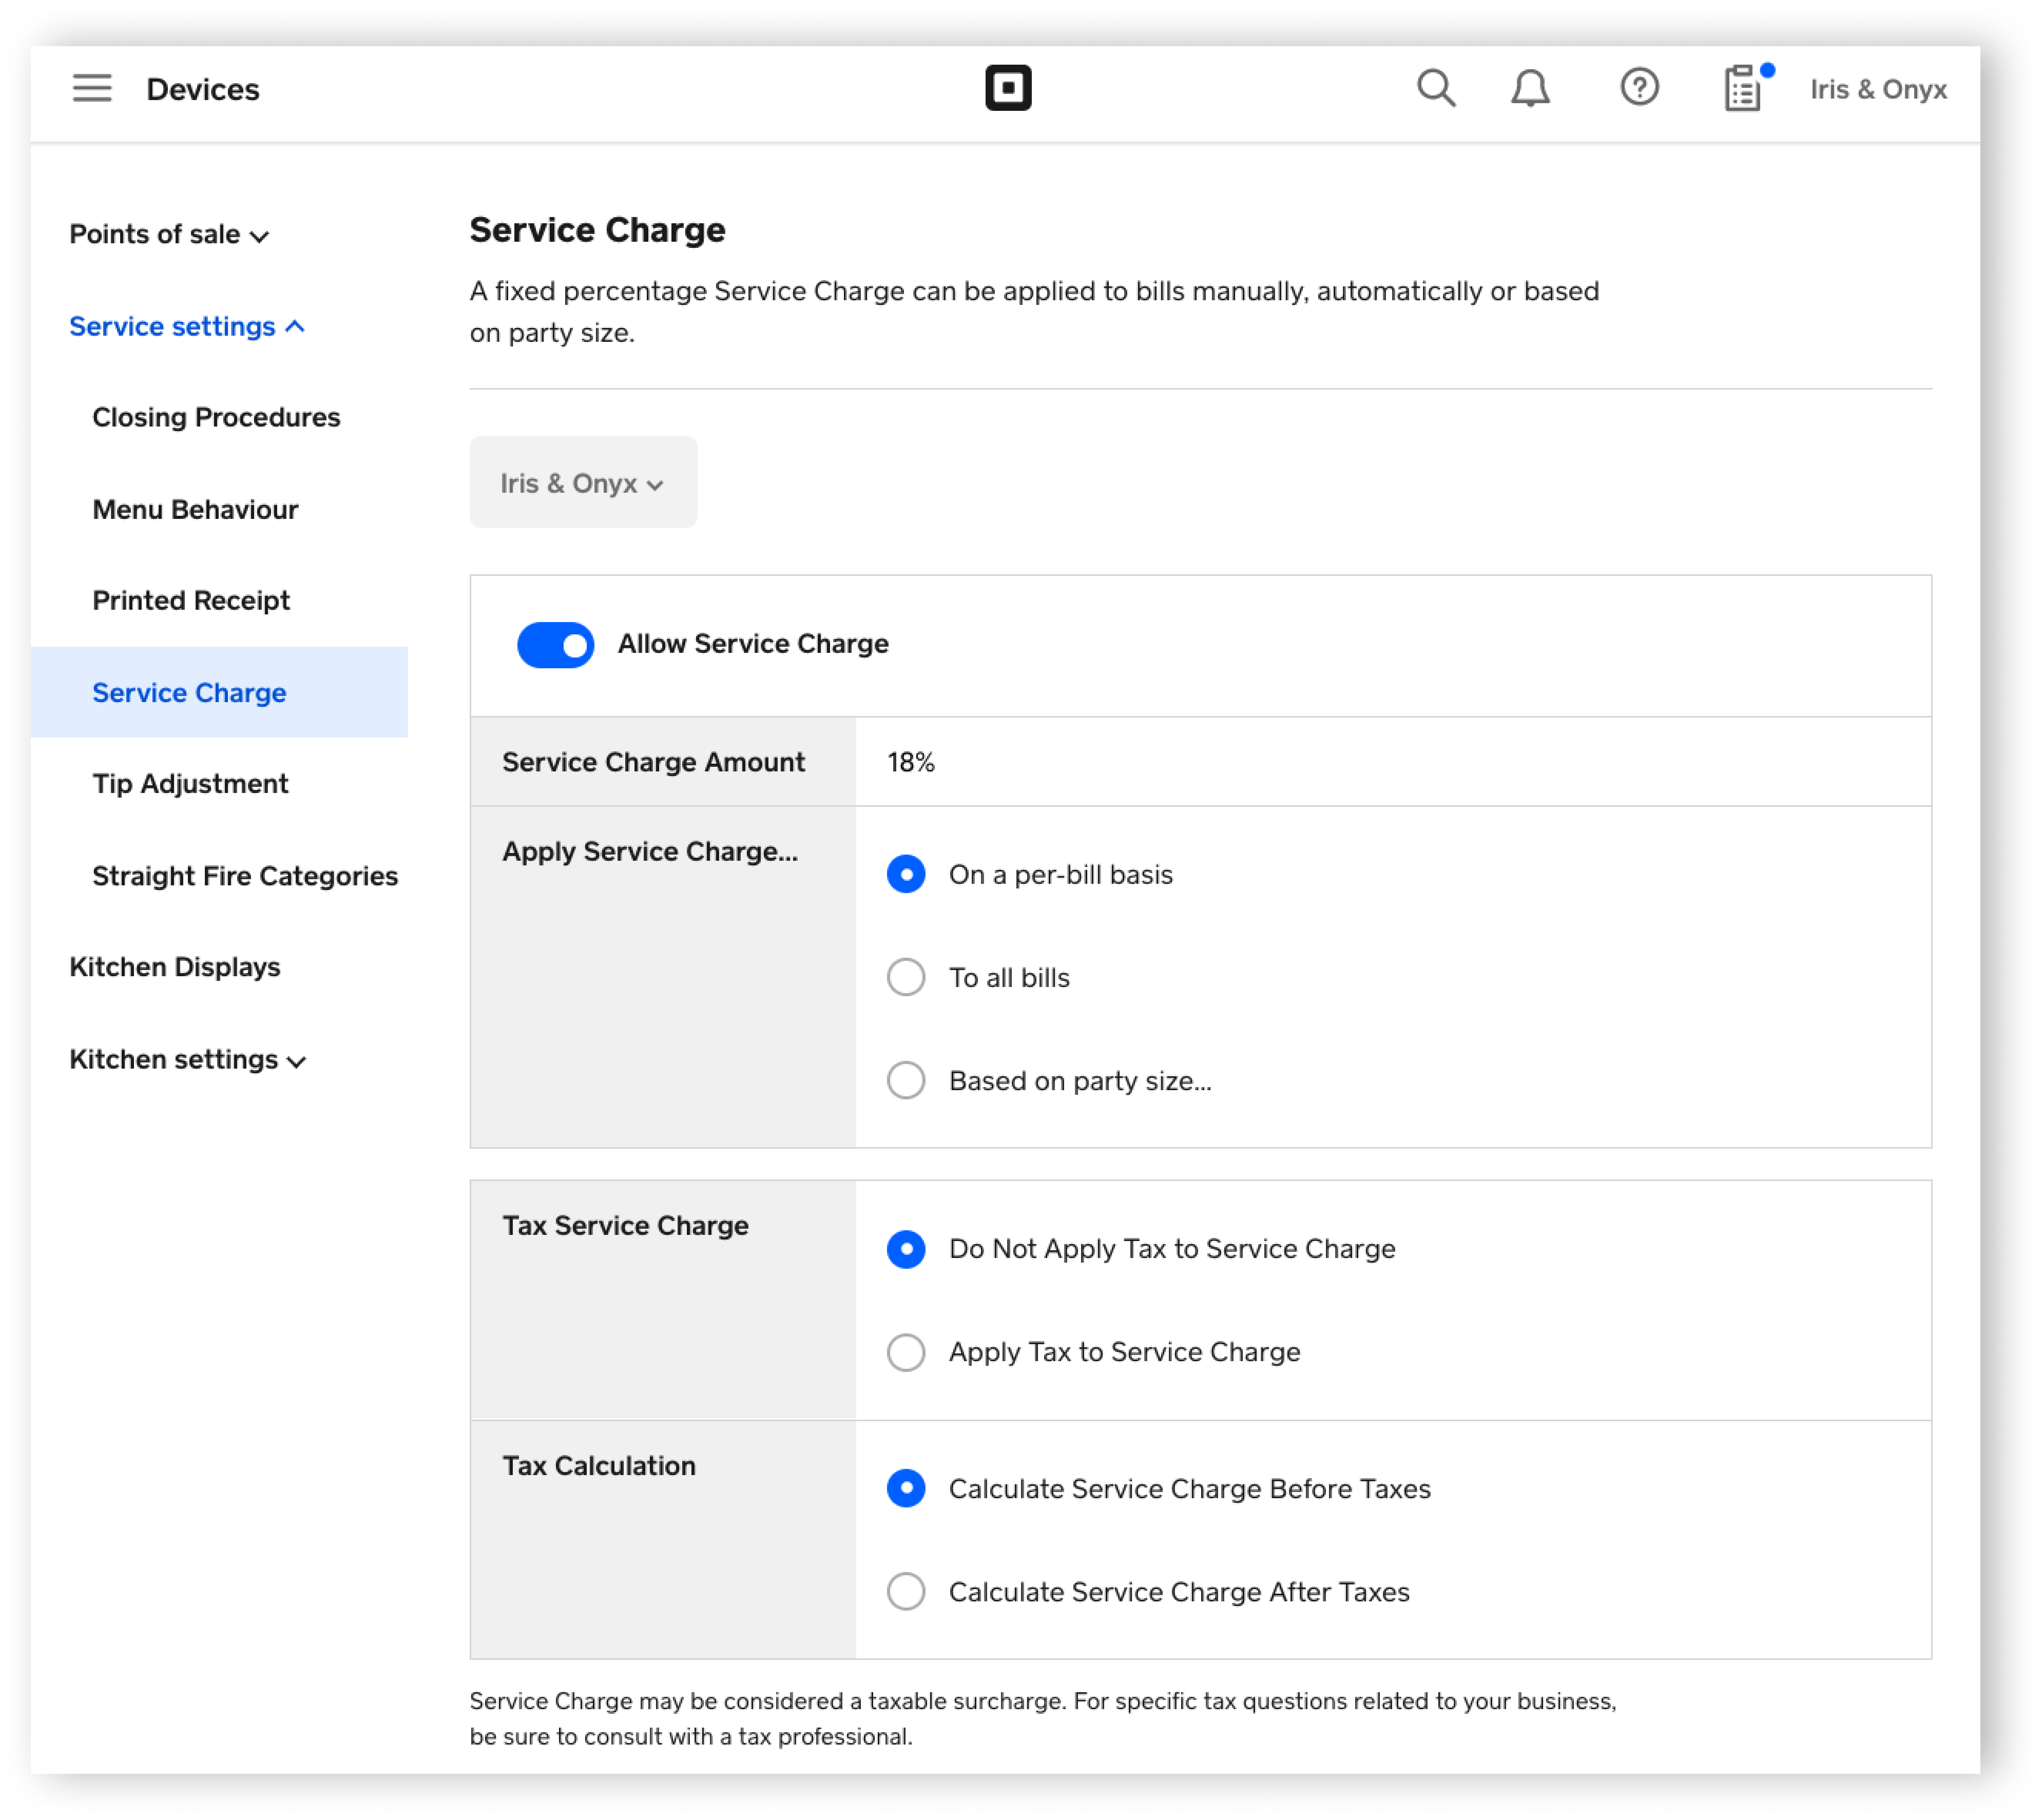Select 'Based on party size...' radio button
The image size is (2042, 1820).
pyautogui.click(x=907, y=1079)
